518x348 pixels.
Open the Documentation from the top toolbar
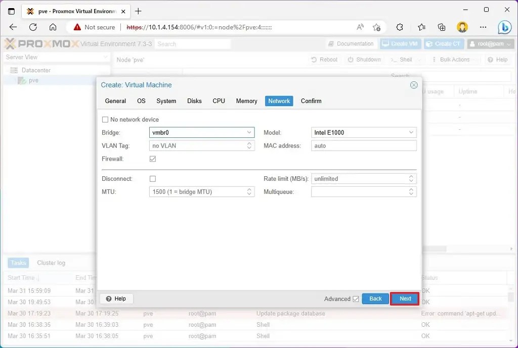351,44
